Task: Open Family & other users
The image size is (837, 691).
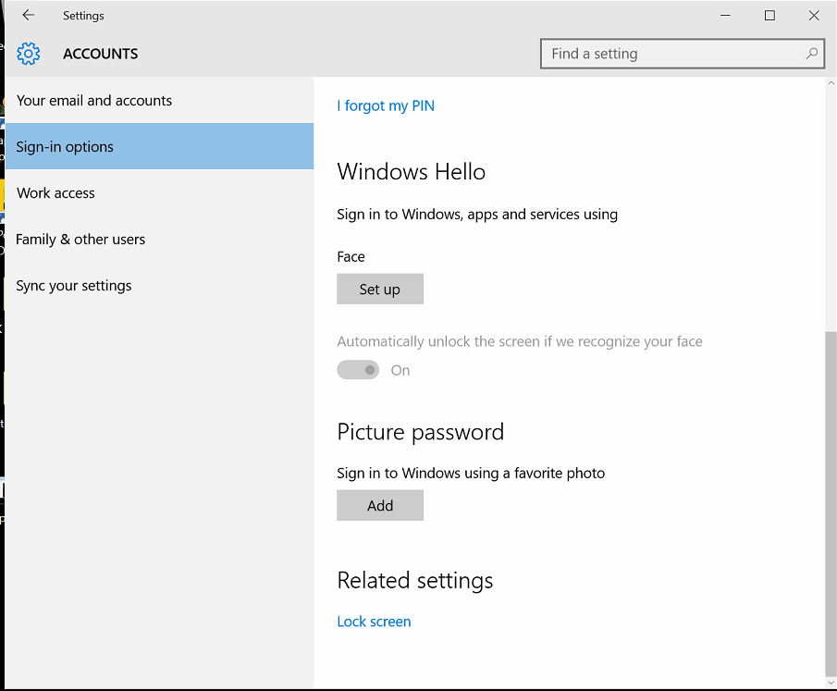Action: point(80,240)
